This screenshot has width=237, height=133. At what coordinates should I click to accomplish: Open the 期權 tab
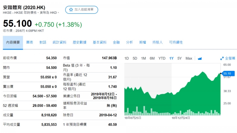pos(143,42)
